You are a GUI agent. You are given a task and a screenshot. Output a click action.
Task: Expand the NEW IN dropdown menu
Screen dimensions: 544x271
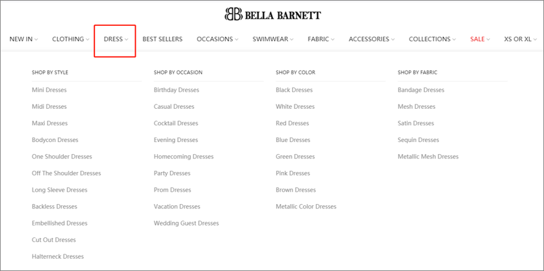coord(23,39)
